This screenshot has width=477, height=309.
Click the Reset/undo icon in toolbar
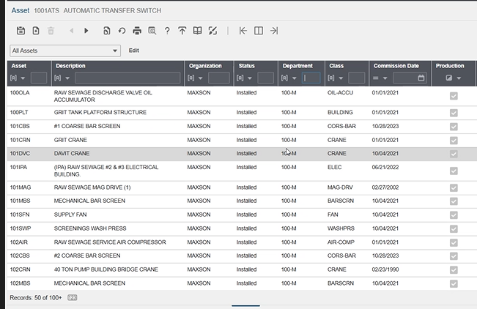click(122, 31)
